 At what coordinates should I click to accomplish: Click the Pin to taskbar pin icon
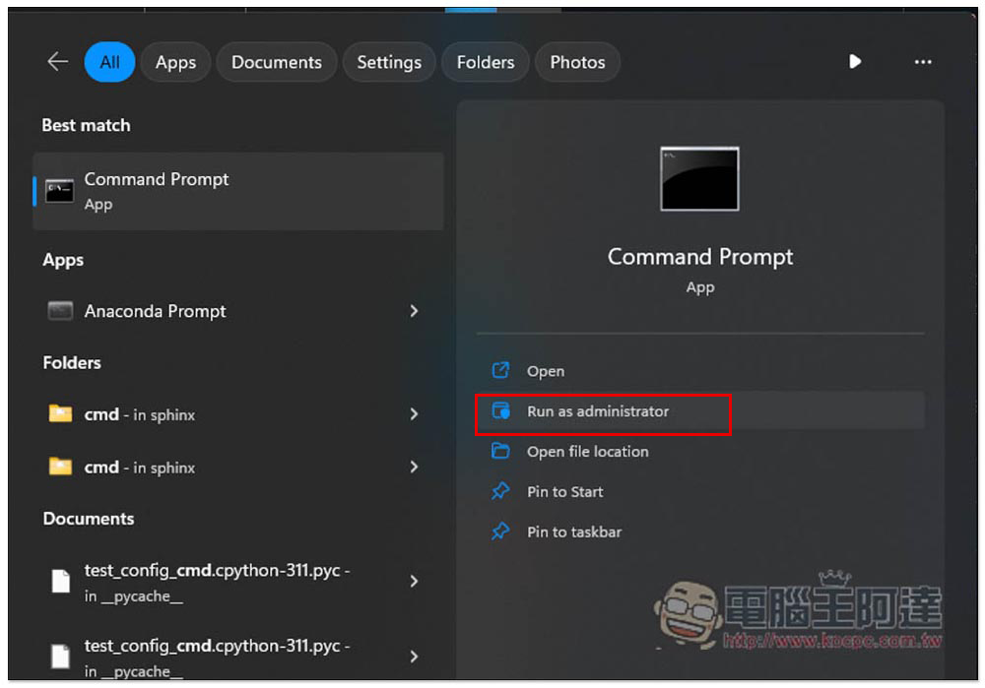point(500,532)
